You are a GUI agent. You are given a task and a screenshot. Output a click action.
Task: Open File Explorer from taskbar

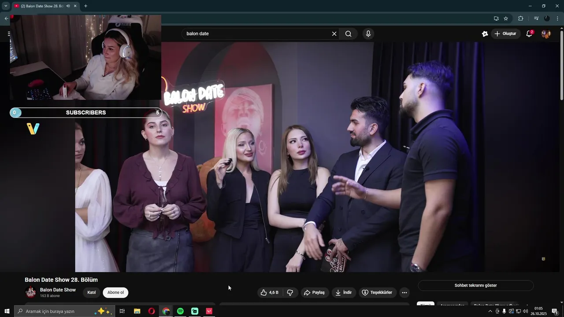pos(137,311)
